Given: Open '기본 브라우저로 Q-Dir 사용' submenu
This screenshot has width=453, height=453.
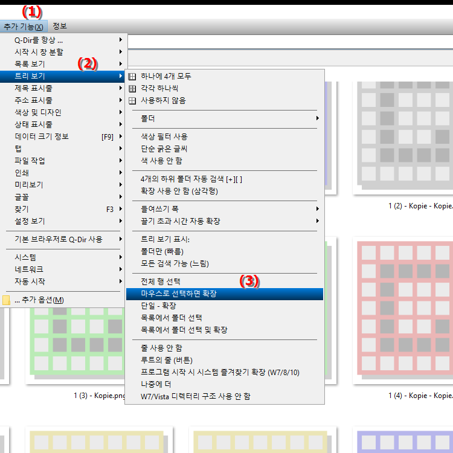Looking at the screenshot, I should click(62, 240).
